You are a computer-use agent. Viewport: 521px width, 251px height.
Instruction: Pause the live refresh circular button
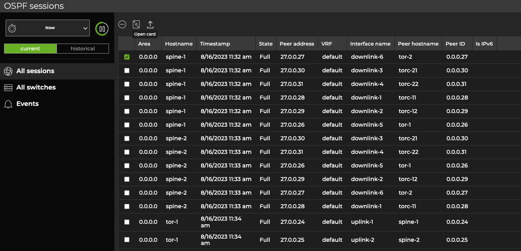click(102, 29)
